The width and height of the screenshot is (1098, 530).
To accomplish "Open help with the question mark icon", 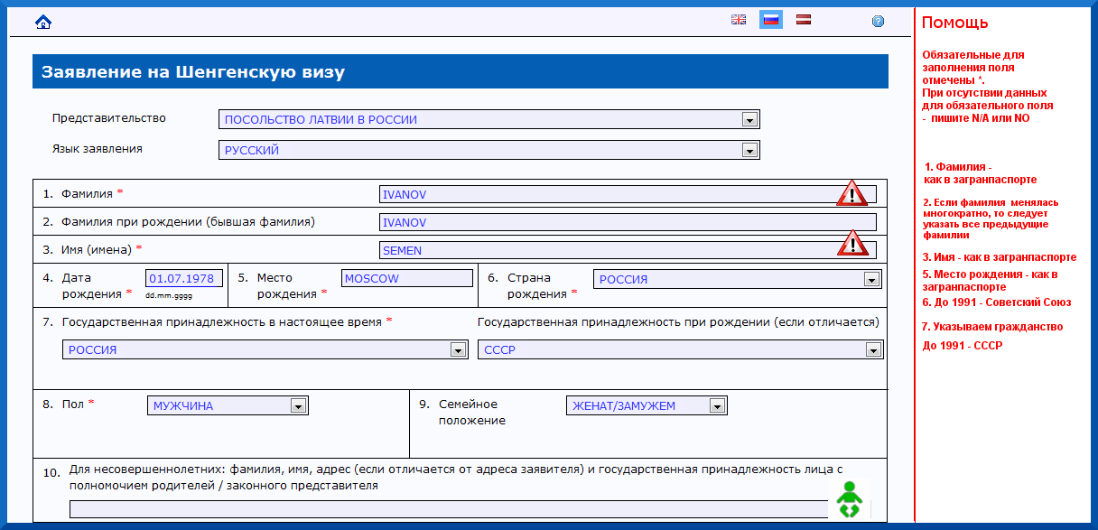I will [878, 22].
